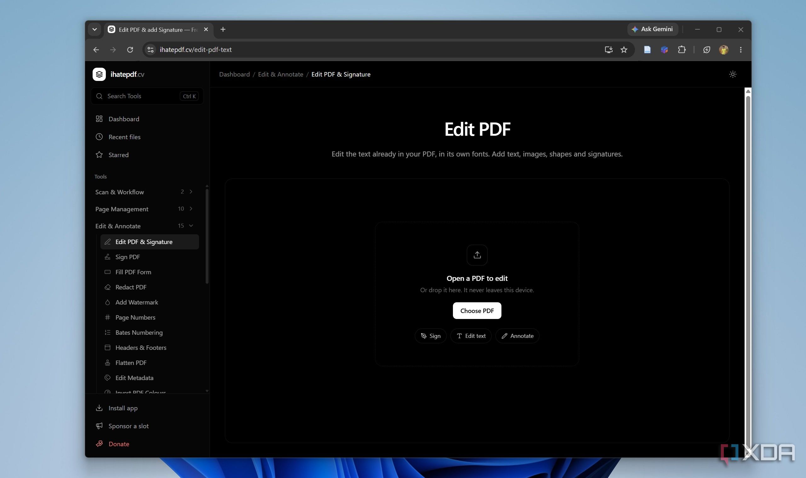806x478 pixels.
Task: Click the blue document extension icon
Action: (647, 50)
